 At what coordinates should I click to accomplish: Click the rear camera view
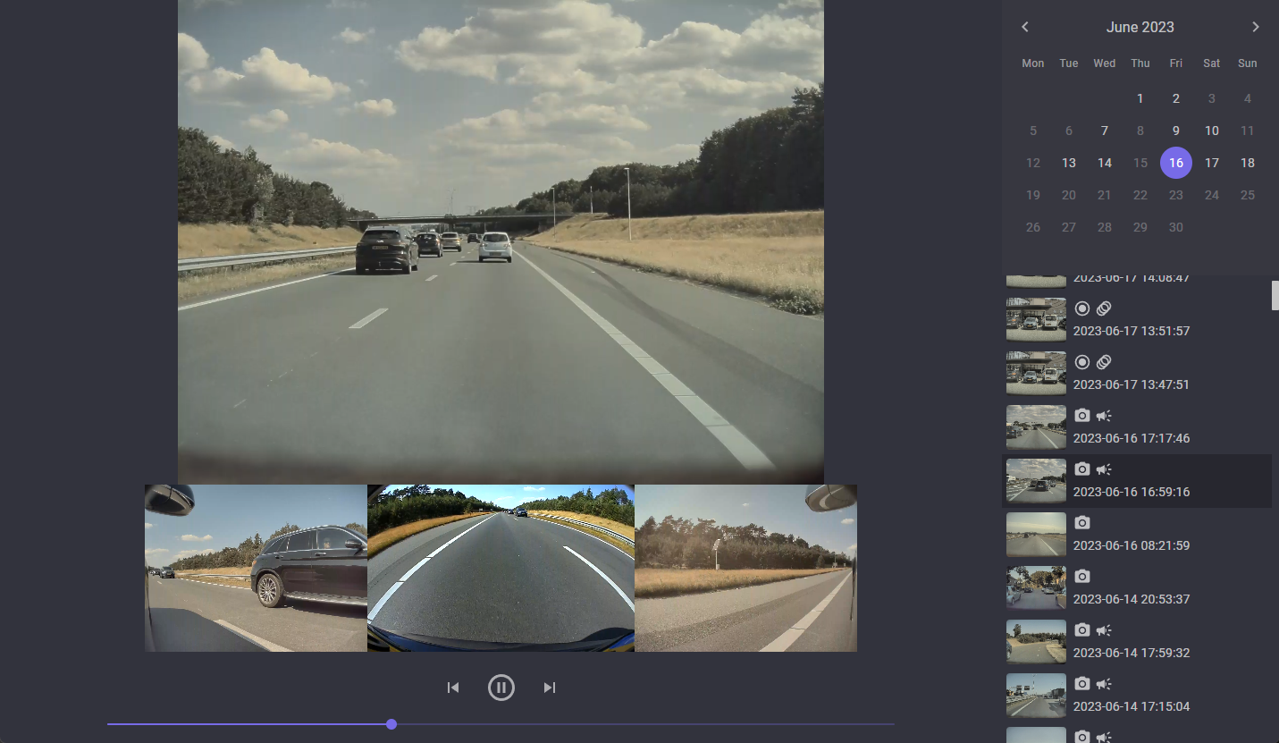(x=501, y=568)
